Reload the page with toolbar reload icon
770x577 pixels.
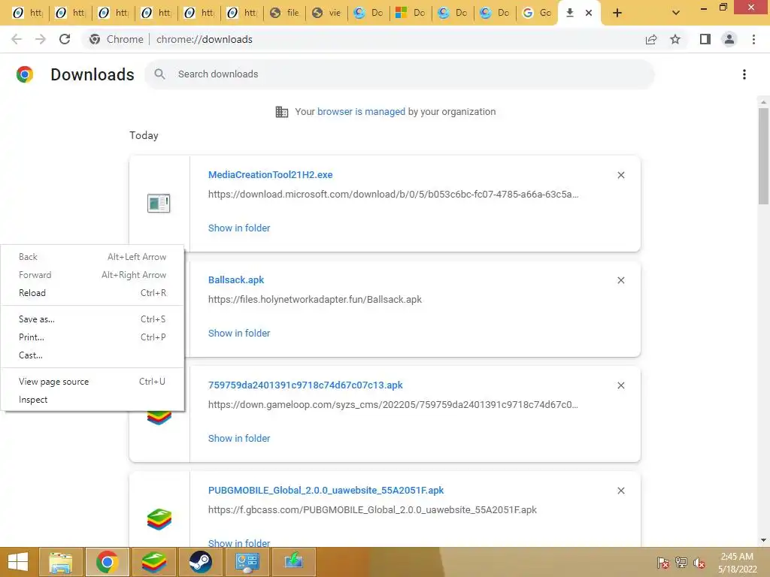[x=65, y=39]
